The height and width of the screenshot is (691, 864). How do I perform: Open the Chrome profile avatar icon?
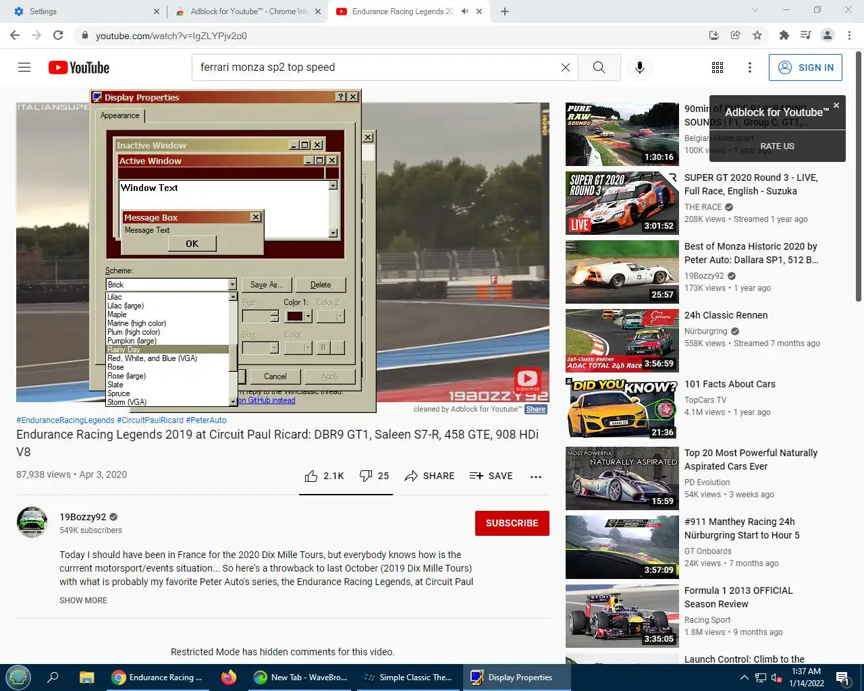click(828, 35)
